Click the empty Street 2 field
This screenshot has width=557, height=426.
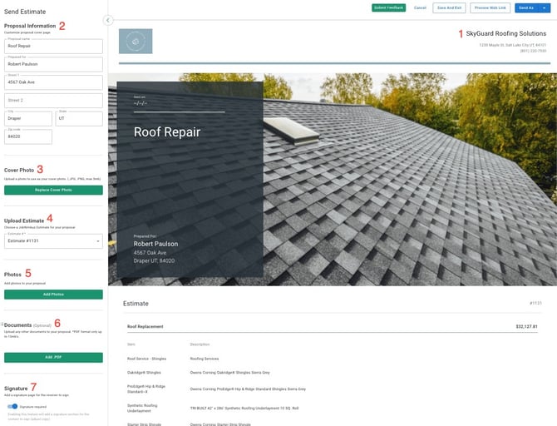click(x=53, y=100)
